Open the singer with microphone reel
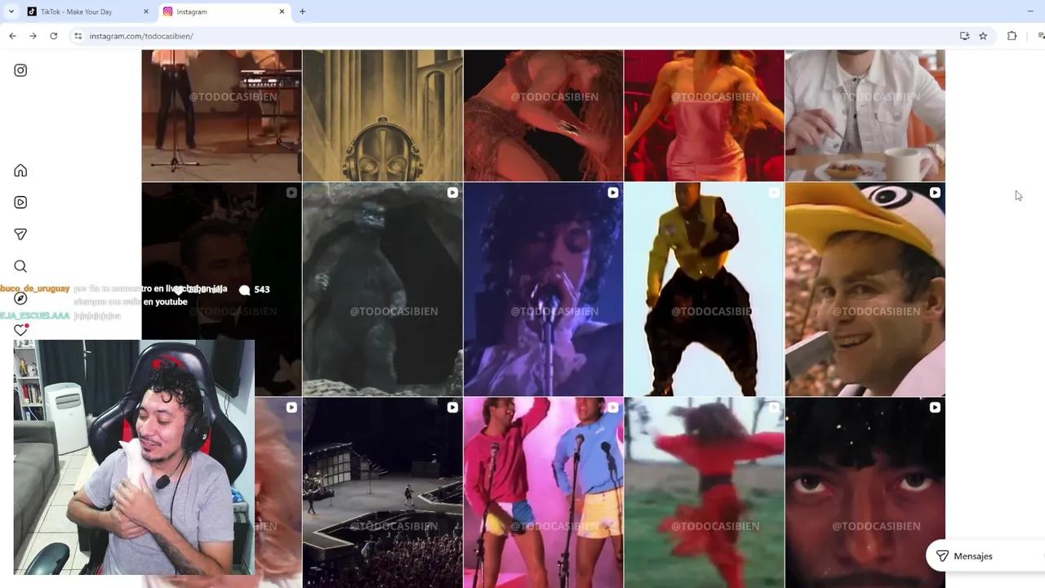The width and height of the screenshot is (1045, 588). point(543,289)
